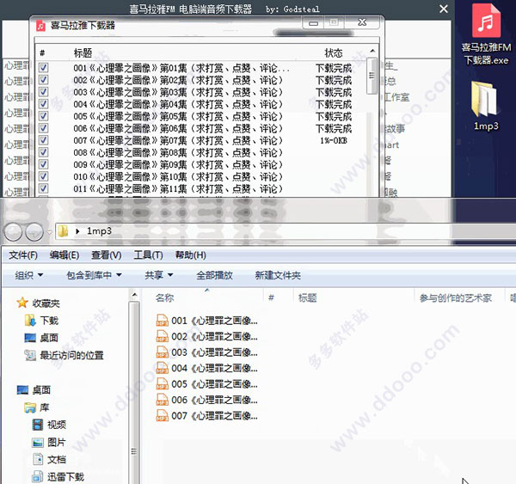Close the 喜马拉雅FM 电脑端音频下载器 background window
The image size is (516, 484).
pyautogui.click(x=444, y=9)
